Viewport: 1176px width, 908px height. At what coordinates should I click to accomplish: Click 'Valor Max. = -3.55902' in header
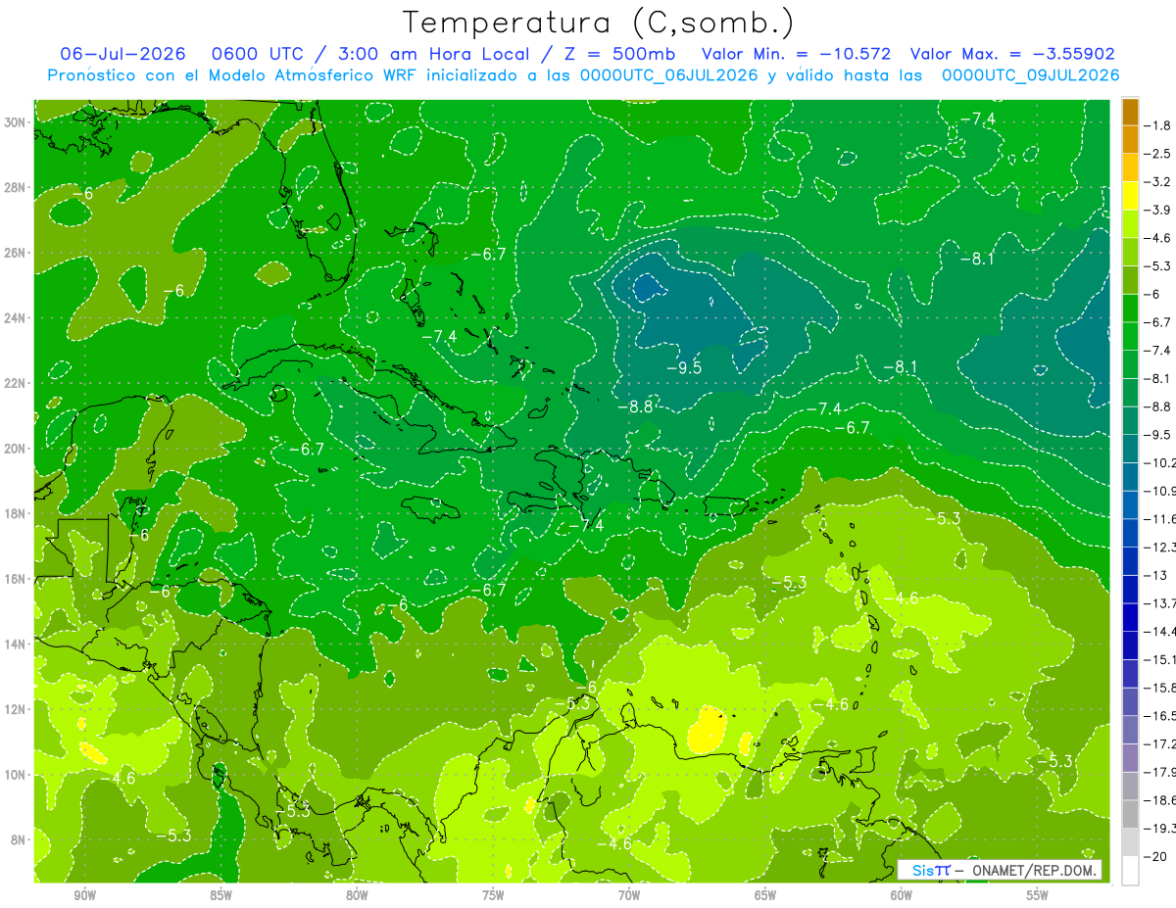[1012, 54]
